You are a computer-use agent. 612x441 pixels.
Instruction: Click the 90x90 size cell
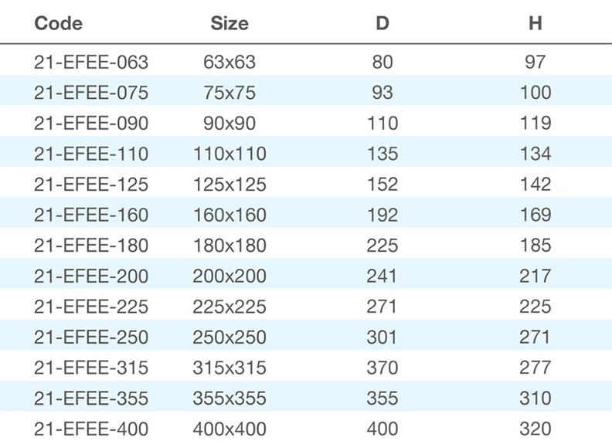coord(229,124)
